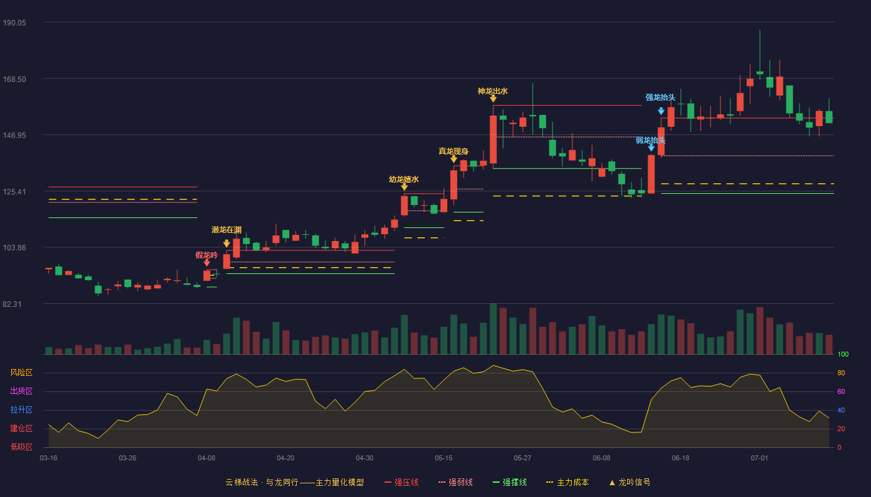Click the 06-18 date label
The image size is (871, 497).
pyautogui.click(x=681, y=458)
